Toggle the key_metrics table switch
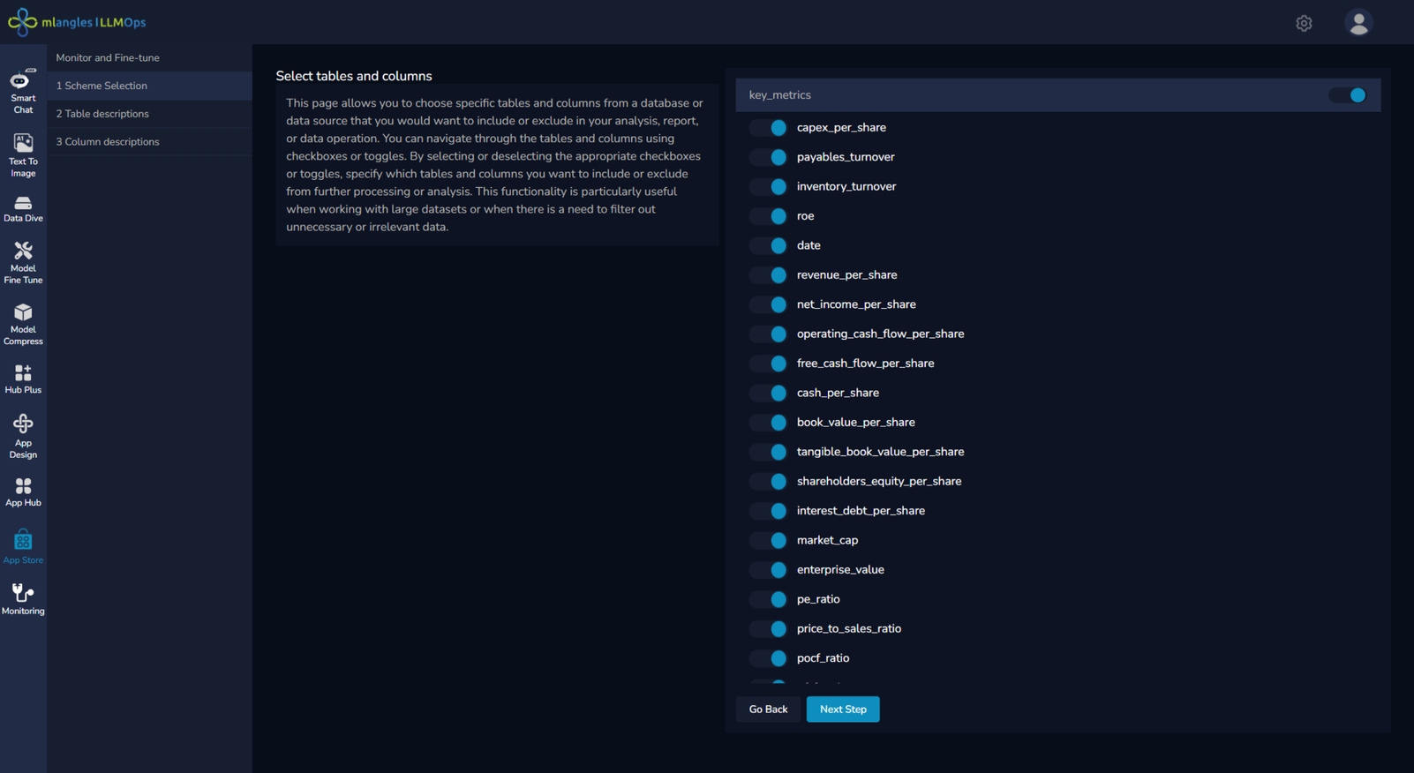The height and width of the screenshot is (773, 1414). pos(1349,95)
